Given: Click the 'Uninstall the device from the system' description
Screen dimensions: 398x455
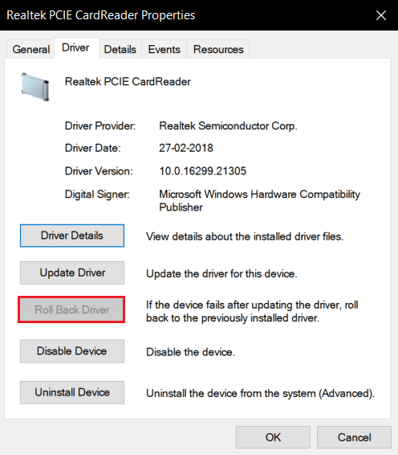Looking at the screenshot, I should pyautogui.click(x=261, y=393).
